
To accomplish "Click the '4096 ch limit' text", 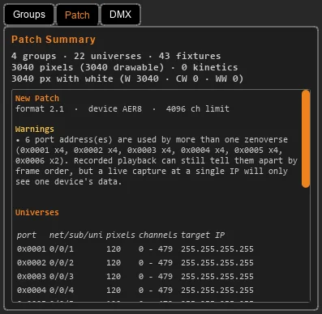I will point(198,108).
